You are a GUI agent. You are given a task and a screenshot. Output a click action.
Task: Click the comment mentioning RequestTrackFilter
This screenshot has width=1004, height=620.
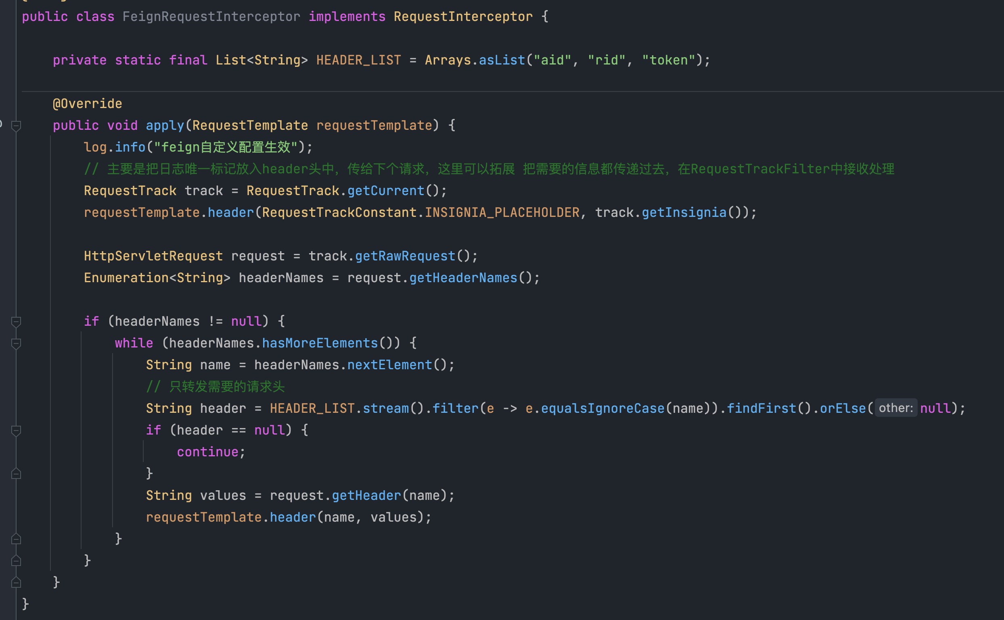[x=489, y=169]
